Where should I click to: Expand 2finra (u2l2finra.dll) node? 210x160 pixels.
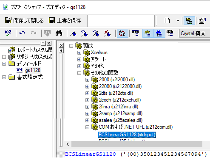(x=87, y=107)
